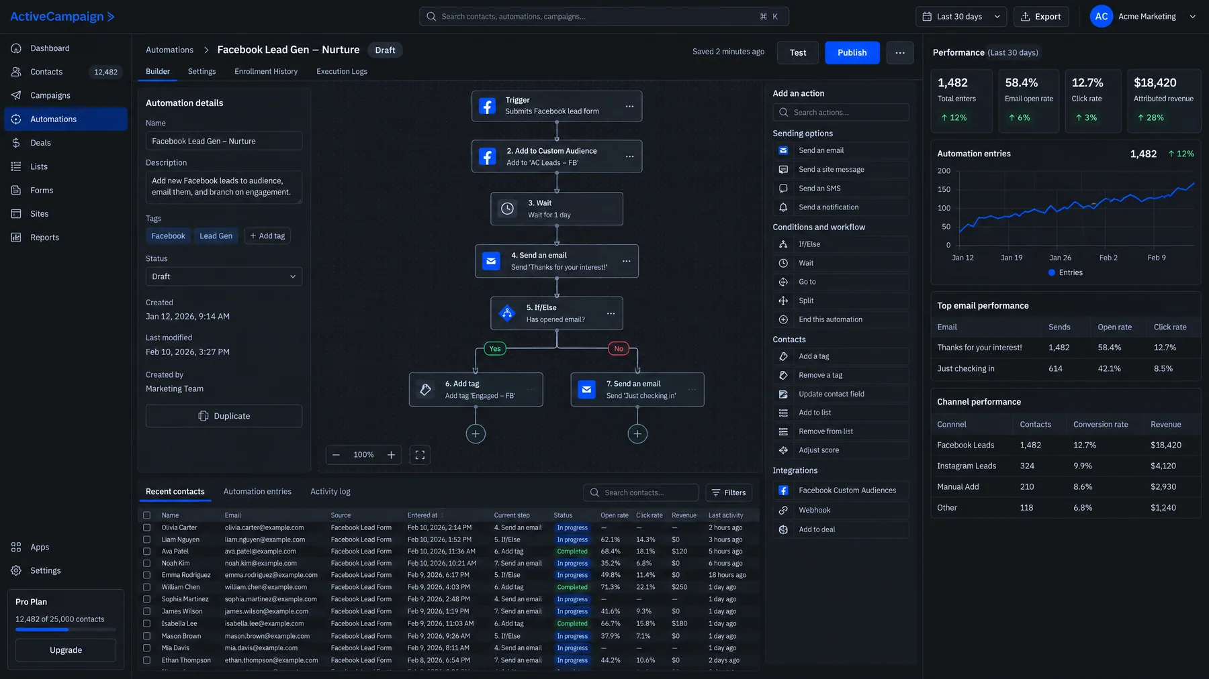Viewport: 1209px width, 679px height.
Task: Check the box for Olivia Carter
Action: tap(146, 527)
